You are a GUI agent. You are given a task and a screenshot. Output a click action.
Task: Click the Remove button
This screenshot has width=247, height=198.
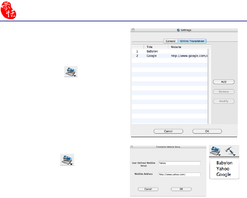point(224,91)
